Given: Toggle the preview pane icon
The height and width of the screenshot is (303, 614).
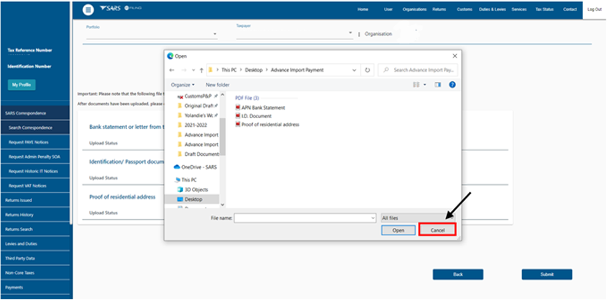Looking at the screenshot, I should (438, 84).
